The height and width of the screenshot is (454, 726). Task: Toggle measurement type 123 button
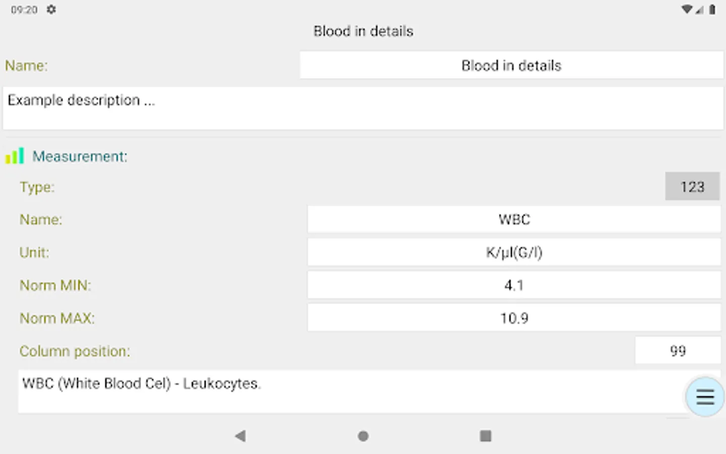pyautogui.click(x=692, y=187)
